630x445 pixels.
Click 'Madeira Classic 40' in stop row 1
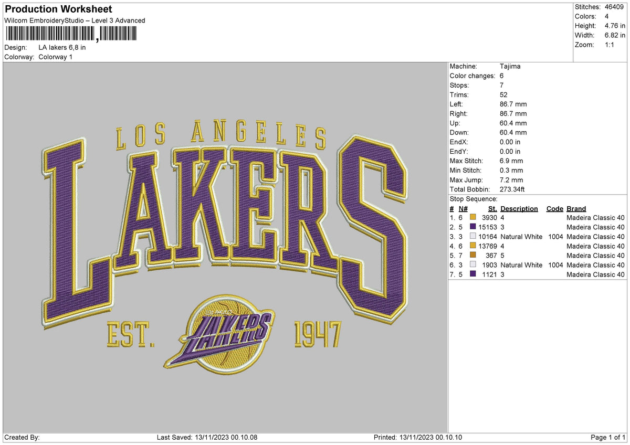click(x=595, y=218)
